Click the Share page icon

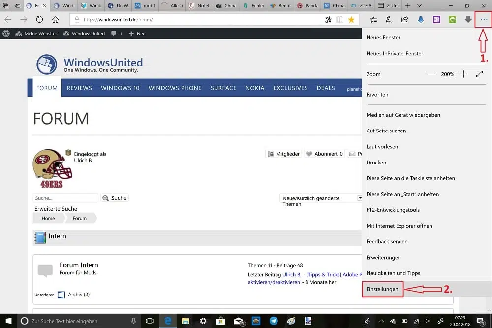click(405, 20)
